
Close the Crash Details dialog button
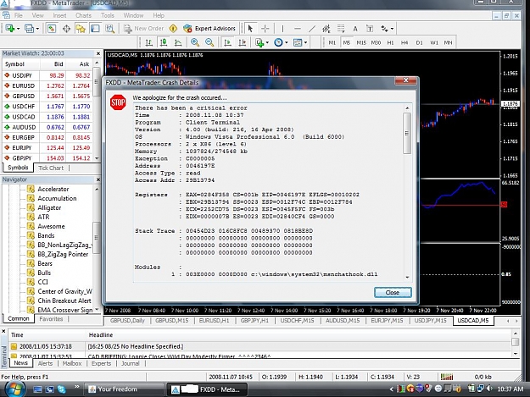click(393, 292)
